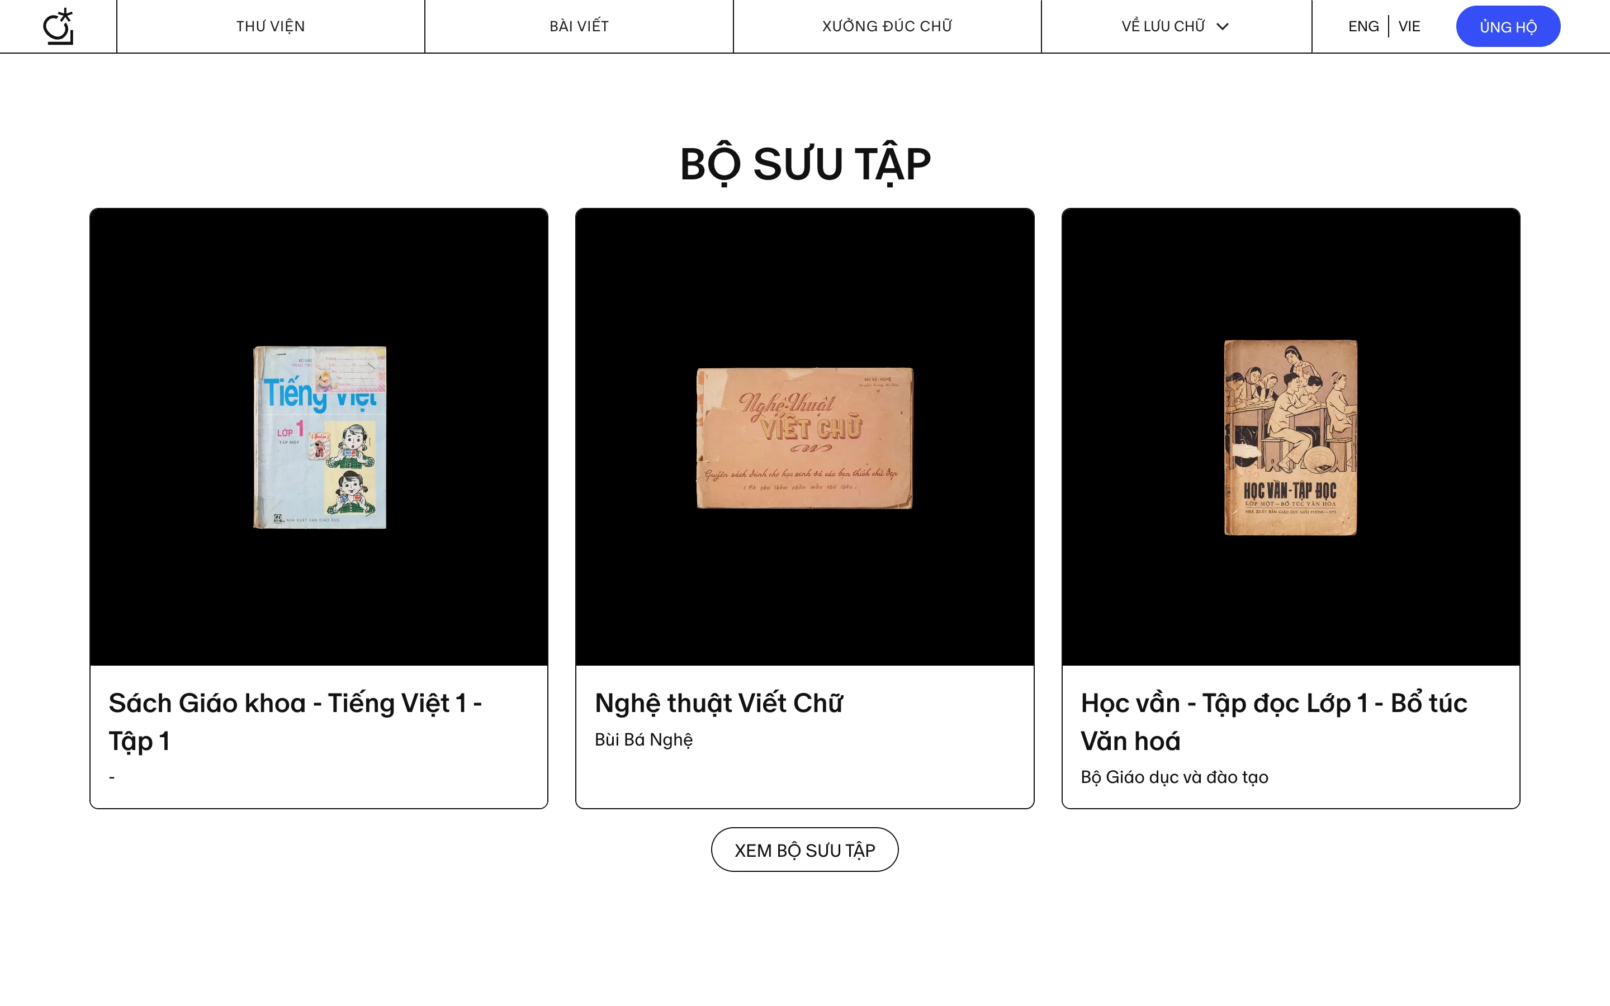Switch language to ENG
Image resolution: width=1610 pixels, height=1006 pixels.
(1363, 27)
